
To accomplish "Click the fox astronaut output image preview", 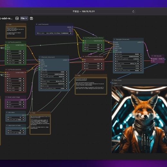I will tap(139, 120).
